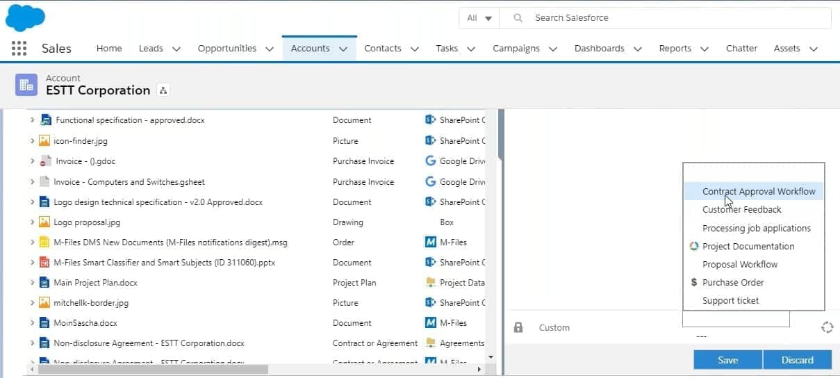Select Contract Approval Workflow option
The width and height of the screenshot is (840, 378).
pyautogui.click(x=754, y=191)
